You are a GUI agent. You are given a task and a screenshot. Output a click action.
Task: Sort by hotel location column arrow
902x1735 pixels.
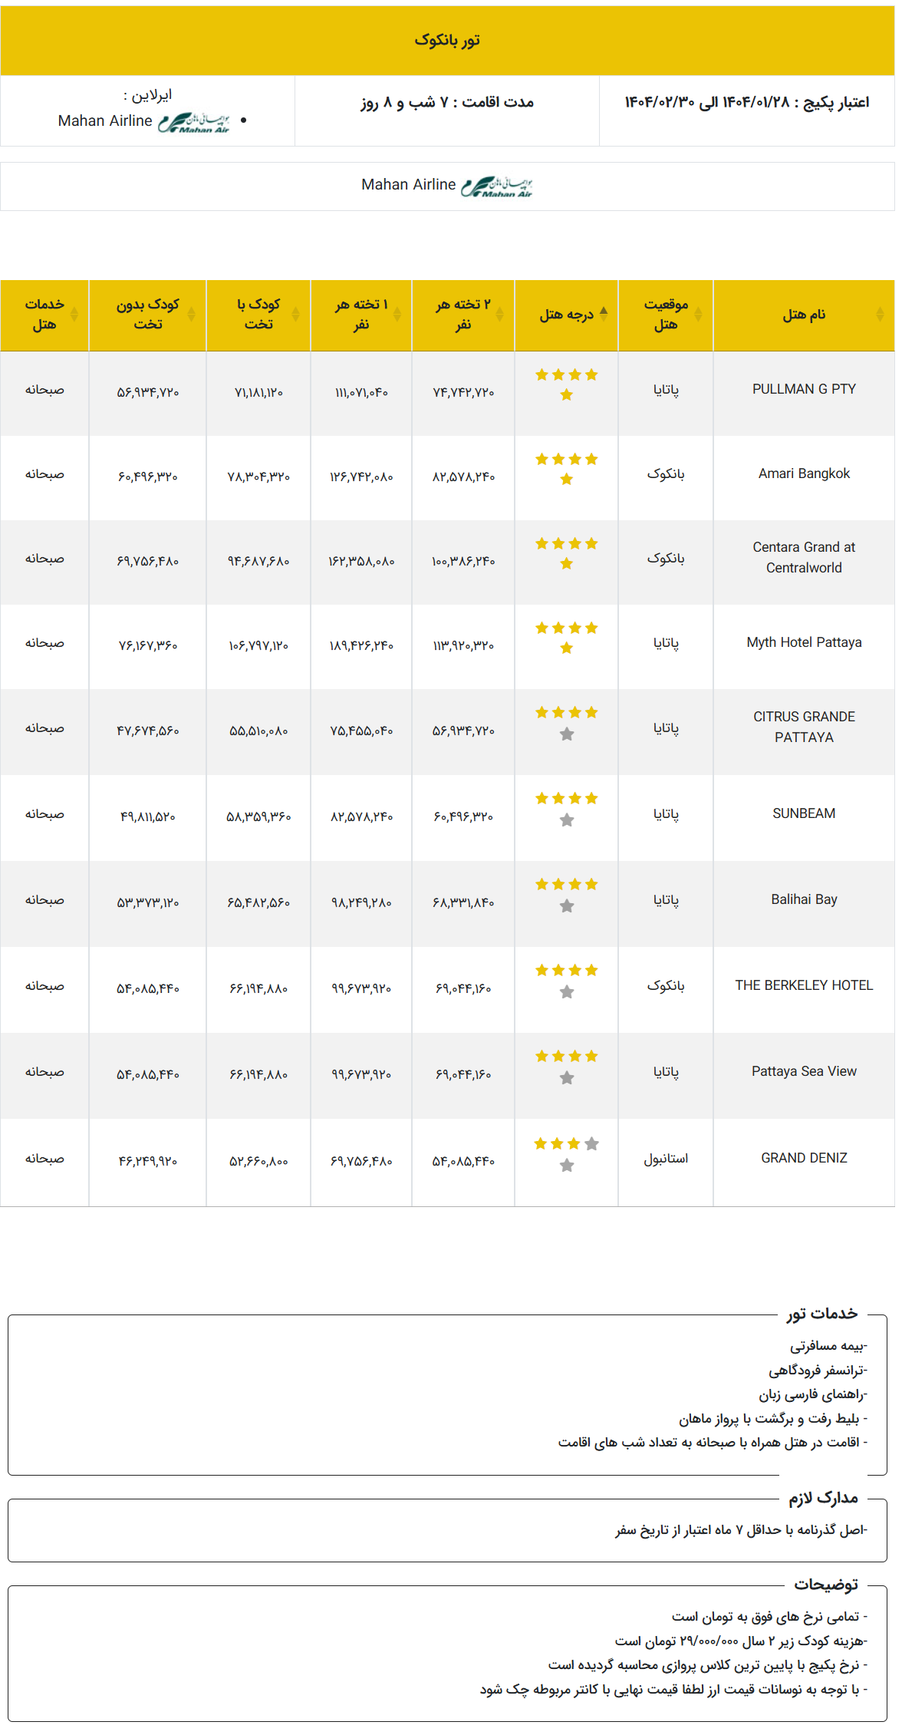(x=698, y=315)
